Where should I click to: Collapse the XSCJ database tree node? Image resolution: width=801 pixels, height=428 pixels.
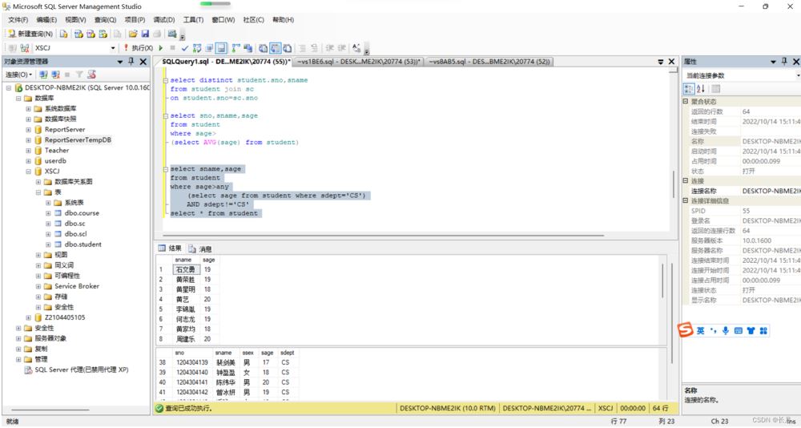click(28, 172)
